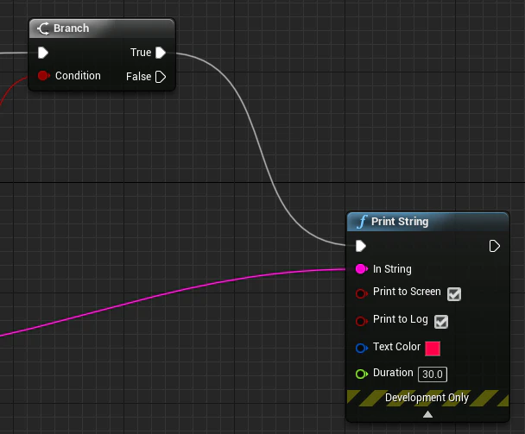This screenshot has height=434, width=525.
Task: Click the Branch node header icon
Action: click(43, 28)
